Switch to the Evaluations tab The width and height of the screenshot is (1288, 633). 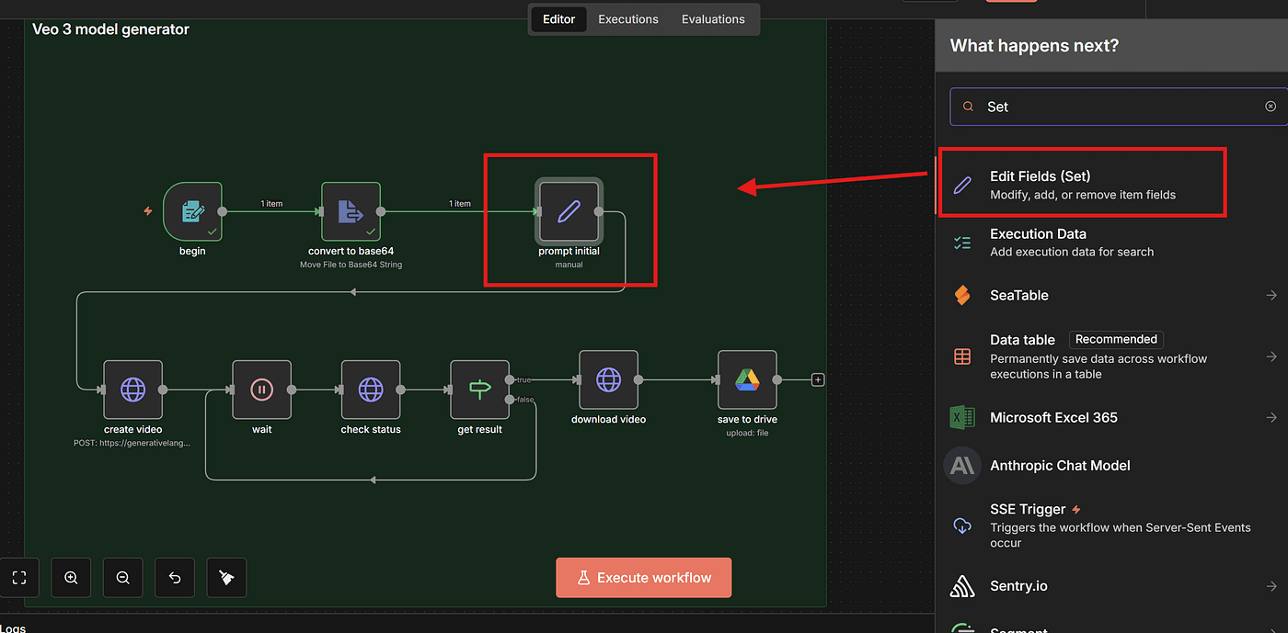coord(713,19)
